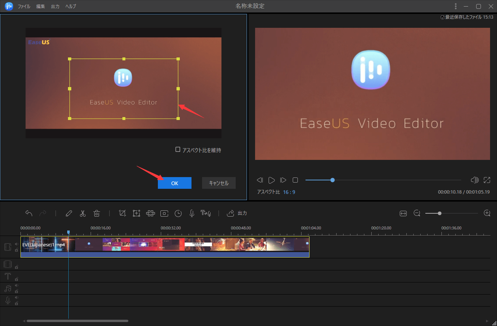Click the Redo arrow in toolbar
The height and width of the screenshot is (326, 497).
pyautogui.click(x=43, y=213)
